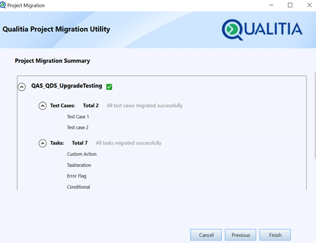Collapse the QAS_QDS_UpgradeTesting project section
Image resolution: width=316 pixels, height=243 pixels.
coord(22,87)
